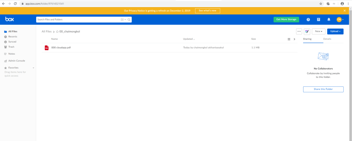The width and height of the screenshot is (352, 141).
Task: Open the Help question mark icon
Action: [308, 20]
